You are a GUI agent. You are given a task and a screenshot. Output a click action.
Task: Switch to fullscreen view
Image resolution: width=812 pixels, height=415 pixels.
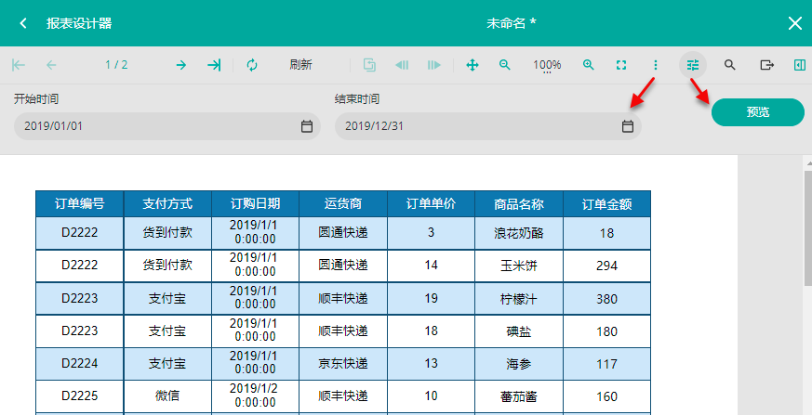(x=621, y=65)
